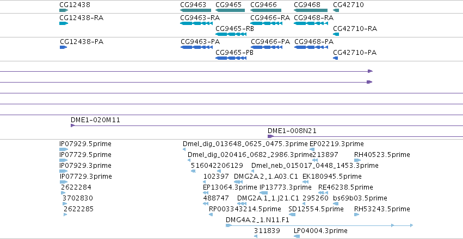463x239 pixels.
Task: Select feature 295260
Action: tap(316, 198)
